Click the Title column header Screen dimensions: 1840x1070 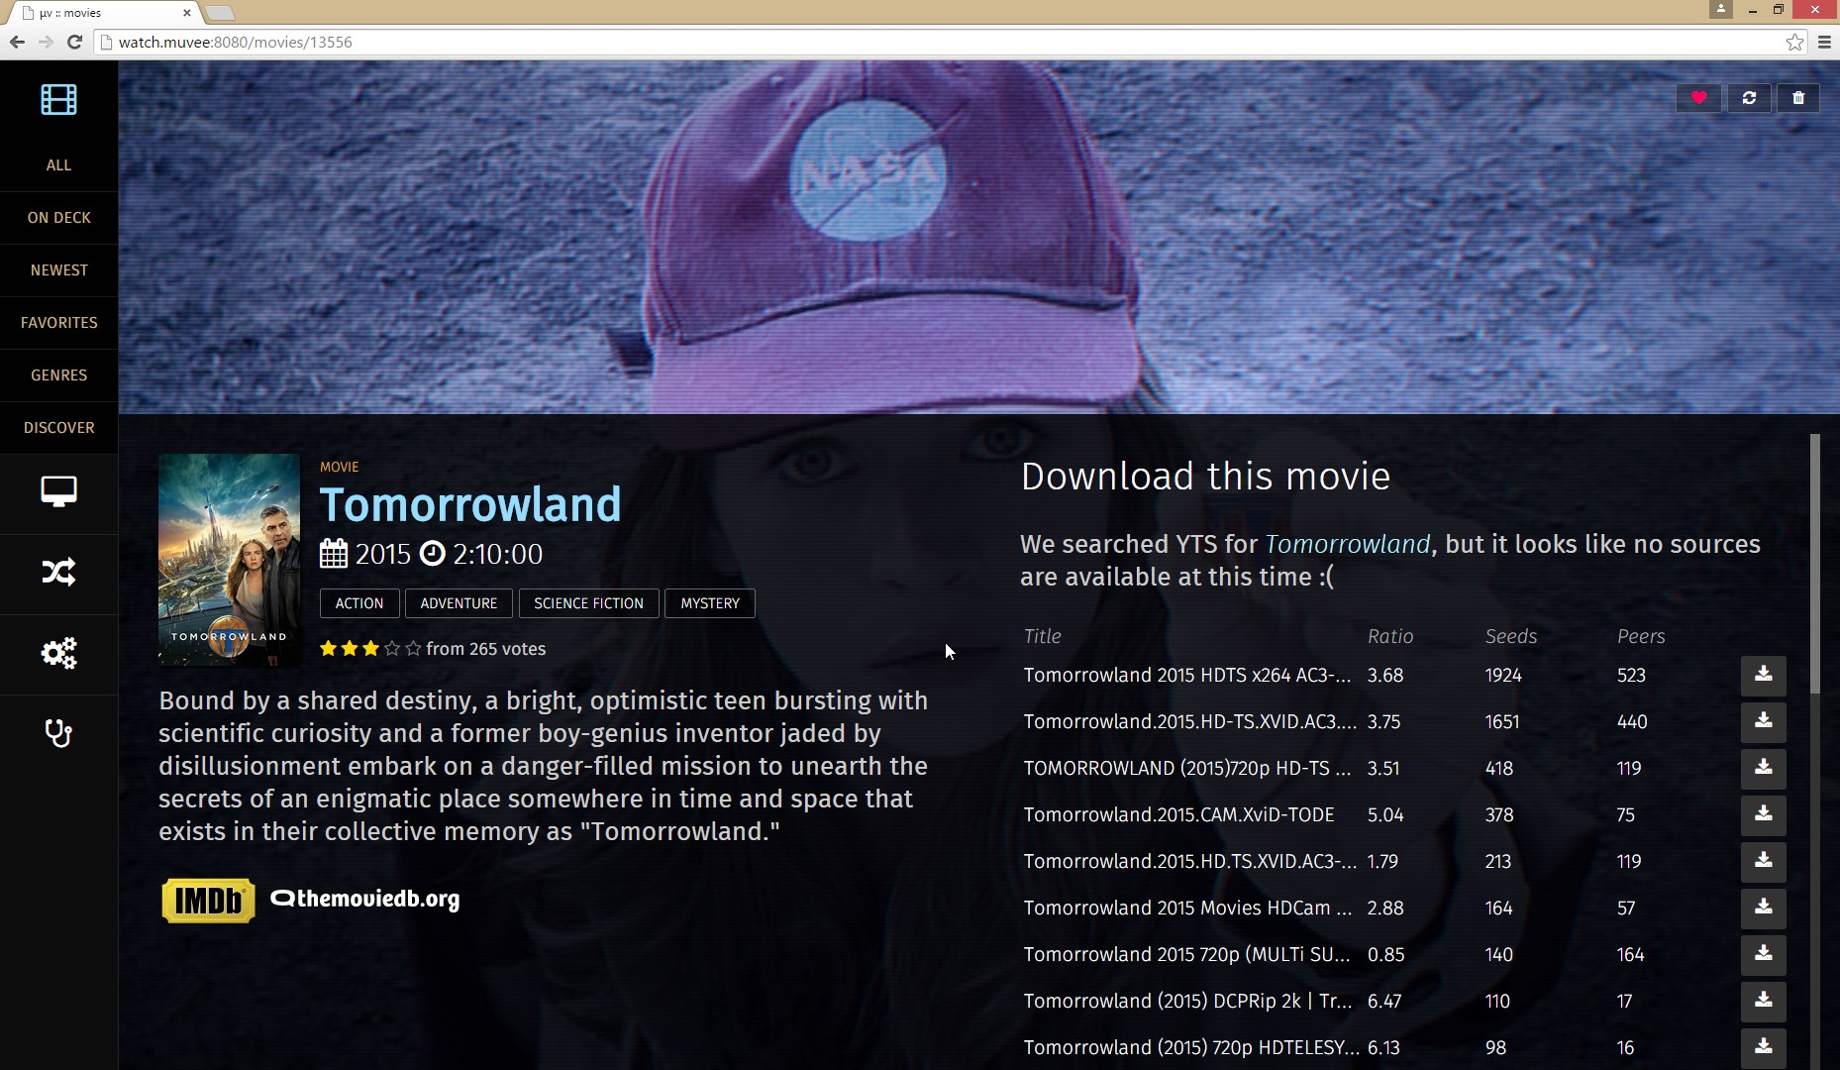[1042, 636]
